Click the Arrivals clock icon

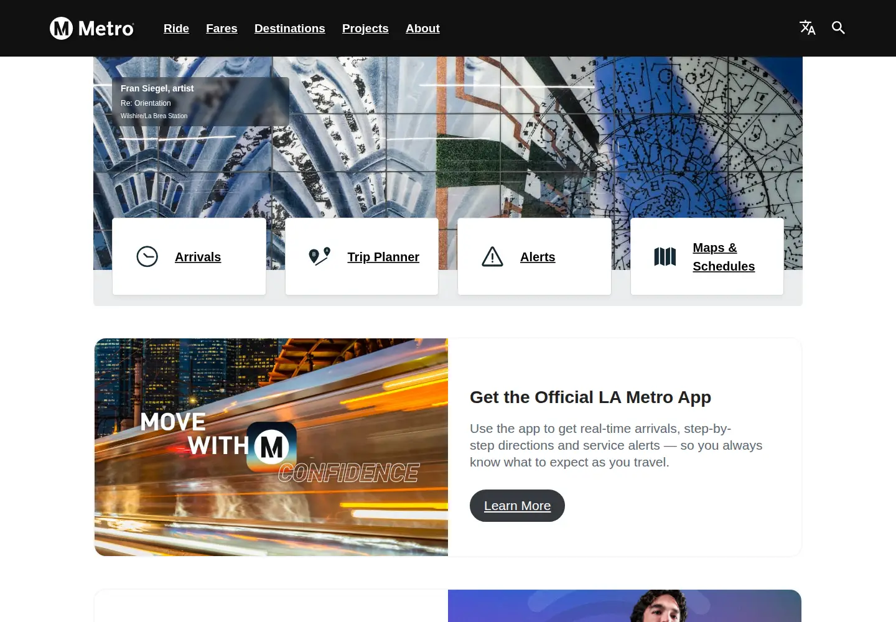click(x=147, y=256)
